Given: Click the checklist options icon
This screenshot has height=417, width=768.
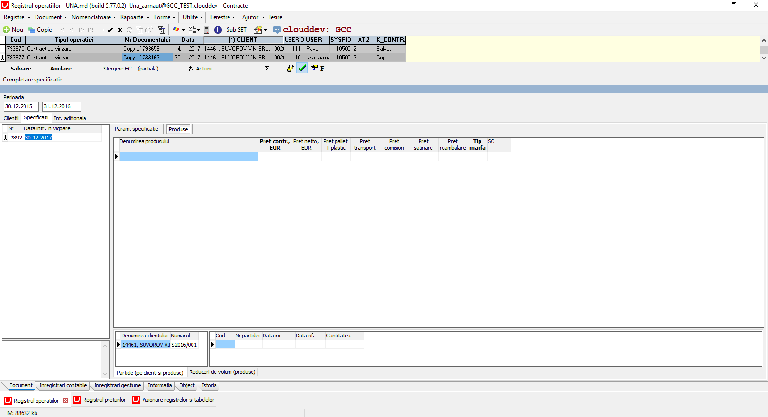Looking at the screenshot, I should point(192,30).
